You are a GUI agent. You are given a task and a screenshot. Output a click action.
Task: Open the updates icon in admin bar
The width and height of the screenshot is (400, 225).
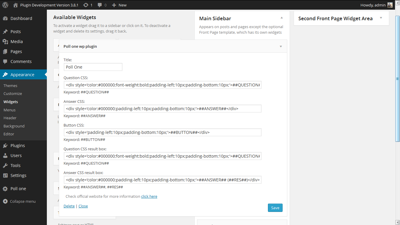pyautogui.click(x=86, y=5)
